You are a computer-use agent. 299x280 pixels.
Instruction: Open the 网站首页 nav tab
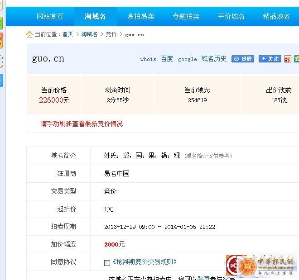click(x=50, y=17)
